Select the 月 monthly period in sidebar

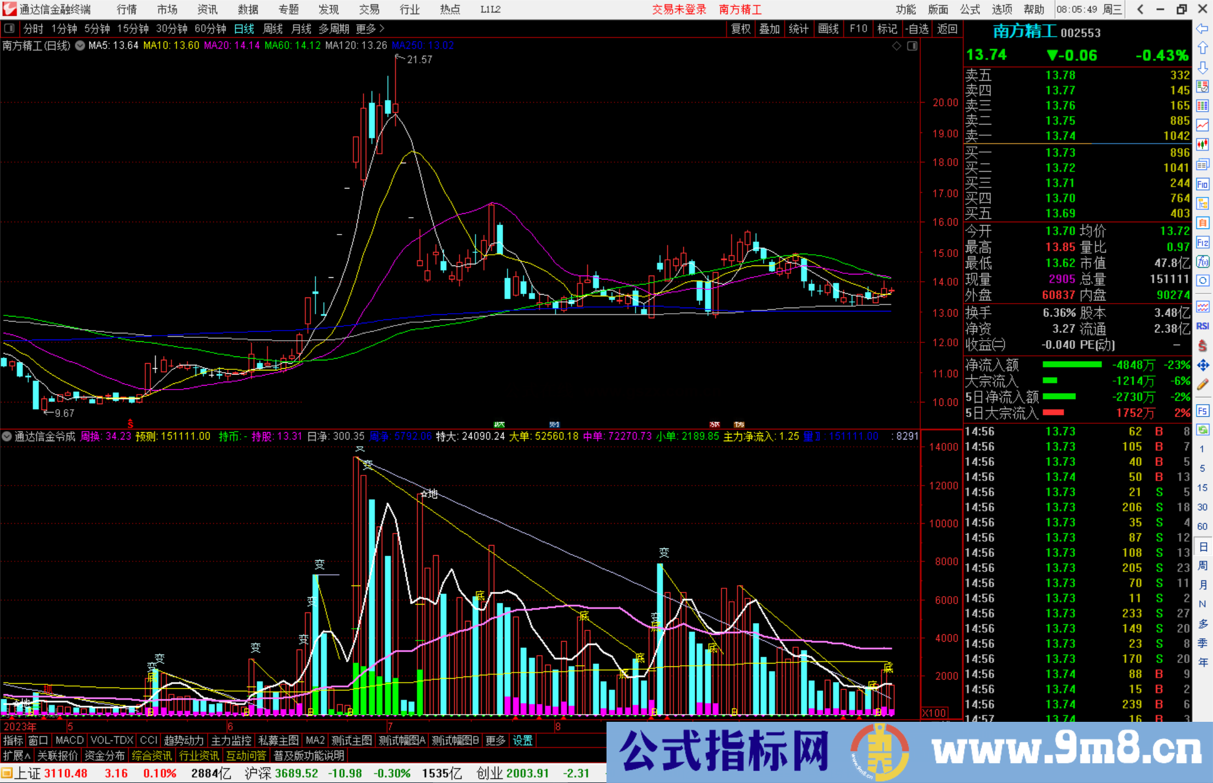click(x=1202, y=585)
